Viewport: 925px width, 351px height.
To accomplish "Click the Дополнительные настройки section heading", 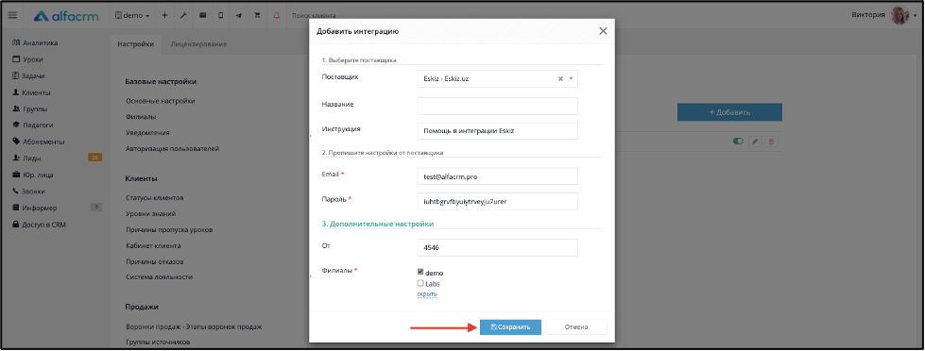I will point(378,224).
